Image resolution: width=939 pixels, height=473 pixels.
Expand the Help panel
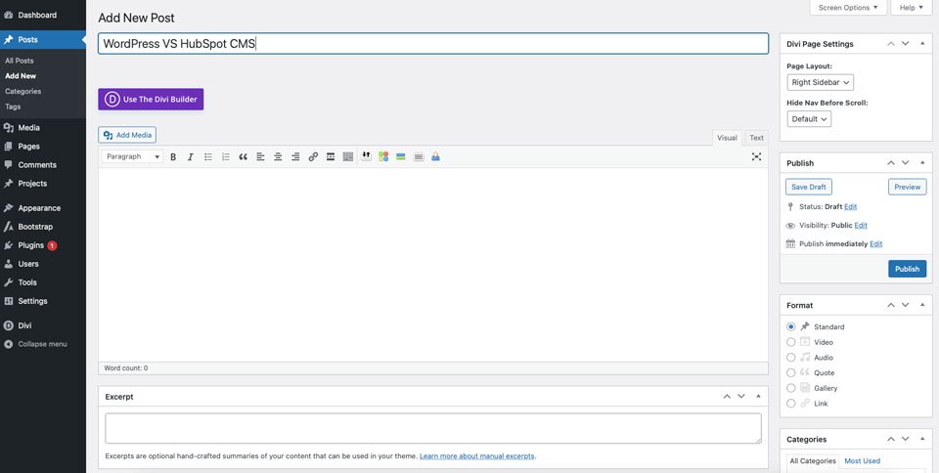tap(912, 8)
